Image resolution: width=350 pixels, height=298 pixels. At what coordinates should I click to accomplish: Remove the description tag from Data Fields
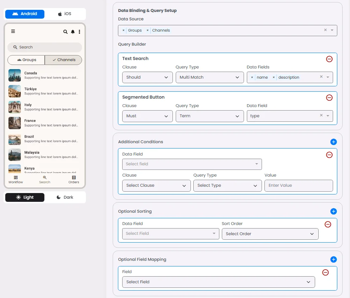tap(274, 77)
